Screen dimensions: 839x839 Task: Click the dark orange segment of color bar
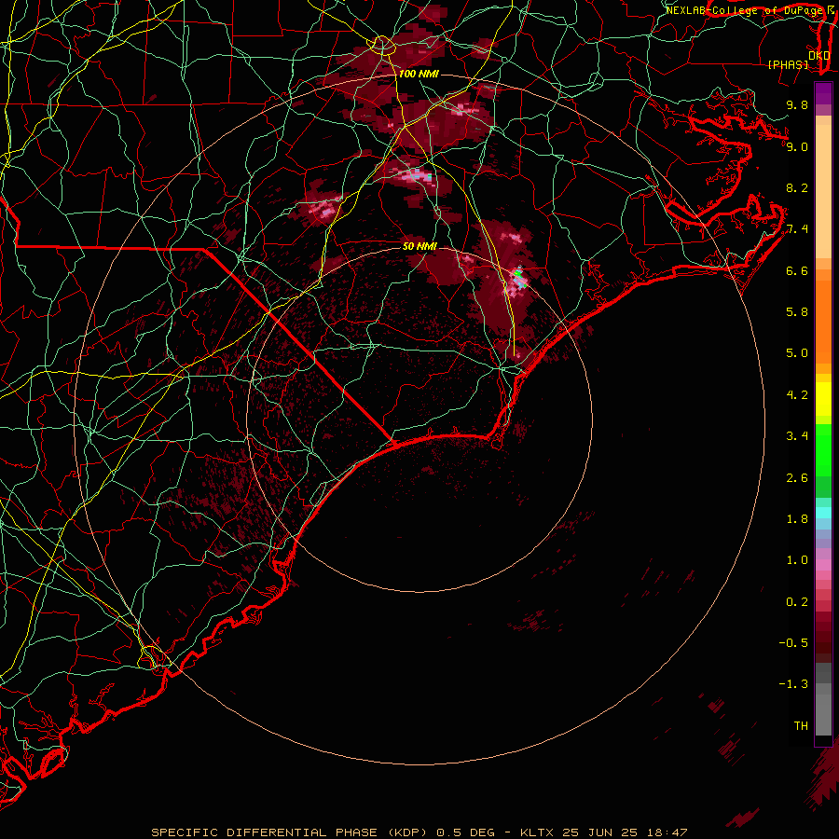click(x=823, y=322)
